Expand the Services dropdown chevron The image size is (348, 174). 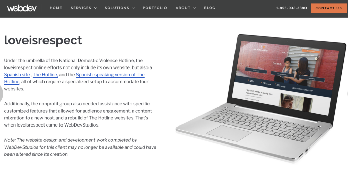point(95,8)
